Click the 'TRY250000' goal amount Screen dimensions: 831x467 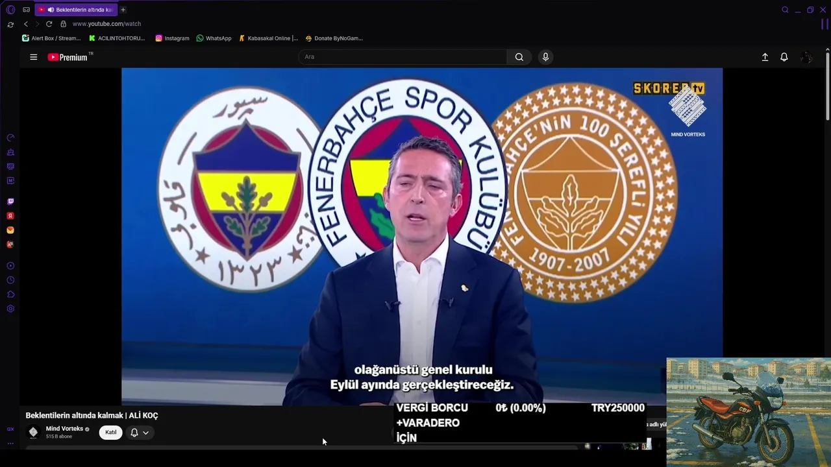coord(618,408)
